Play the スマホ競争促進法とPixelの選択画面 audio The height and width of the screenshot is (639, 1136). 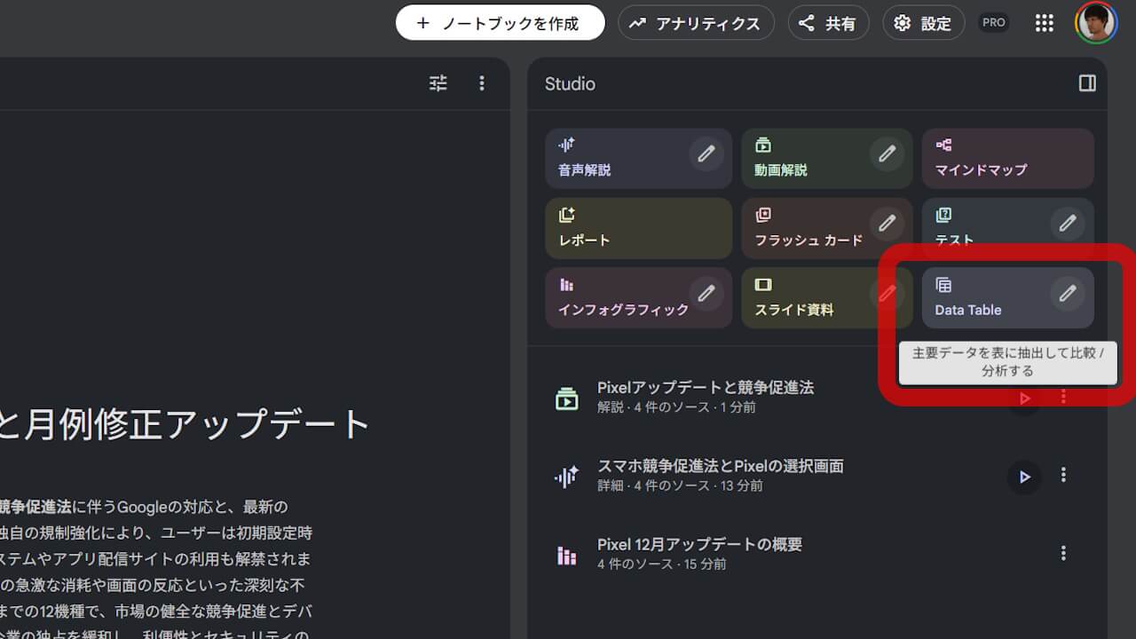coord(1024,477)
